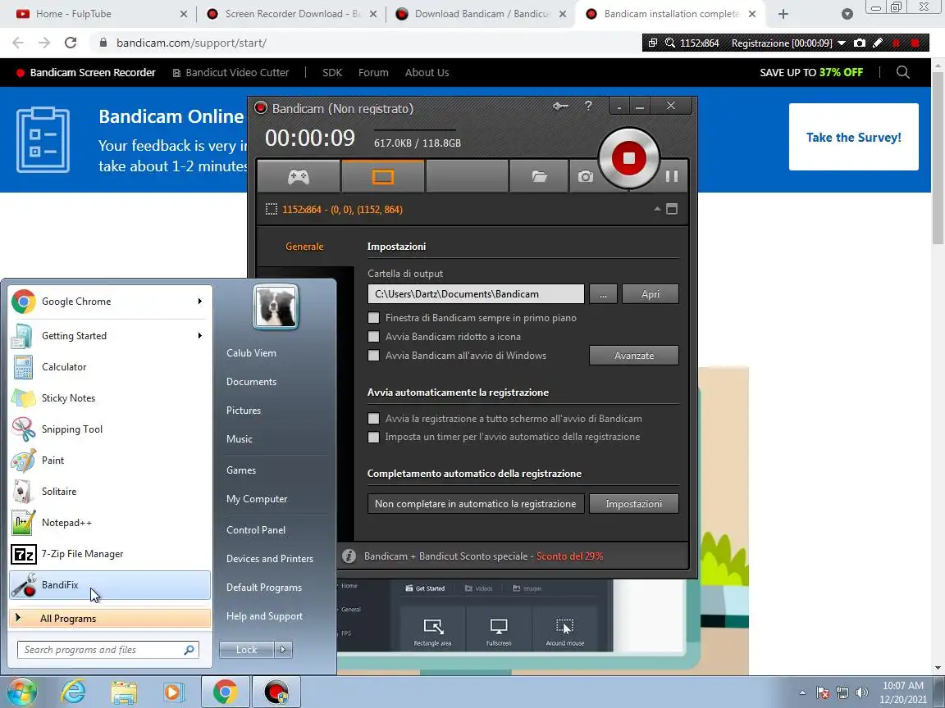945x708 pixels.
Task: Select the Generale tab in Bandicam sidebar
Action: tap(304, 246)
